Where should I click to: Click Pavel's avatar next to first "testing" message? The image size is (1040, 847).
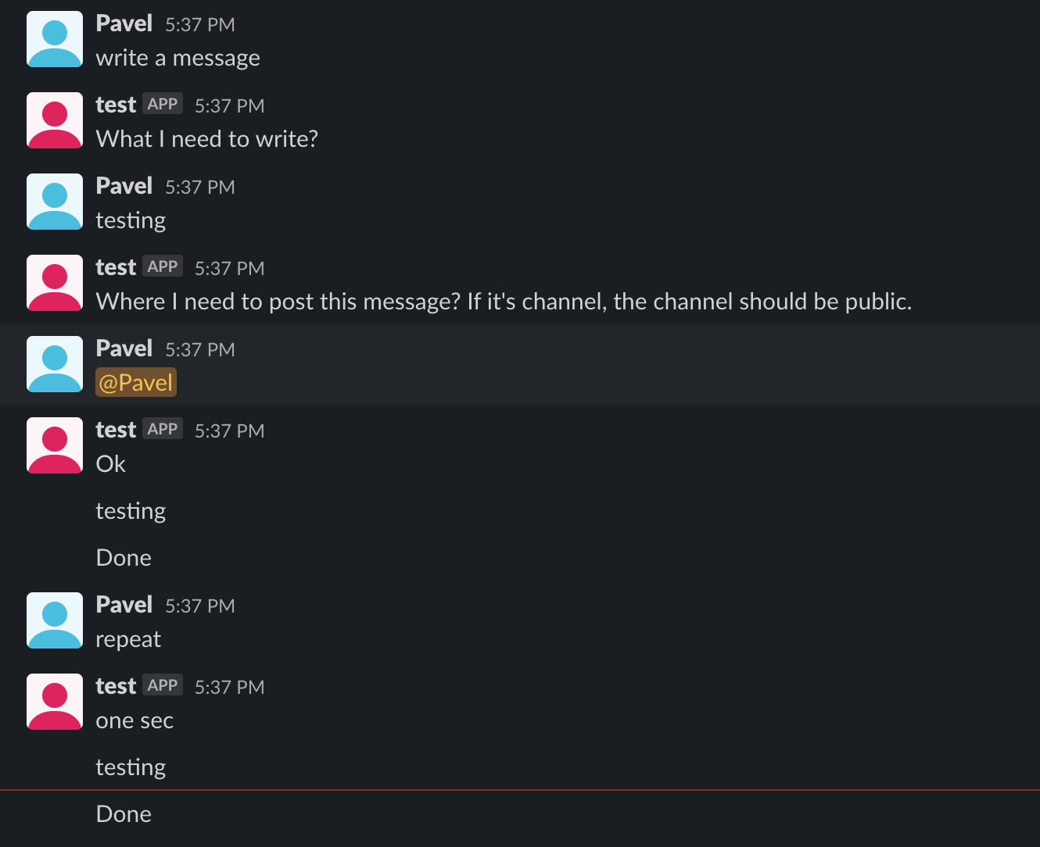tap(55, 202)
